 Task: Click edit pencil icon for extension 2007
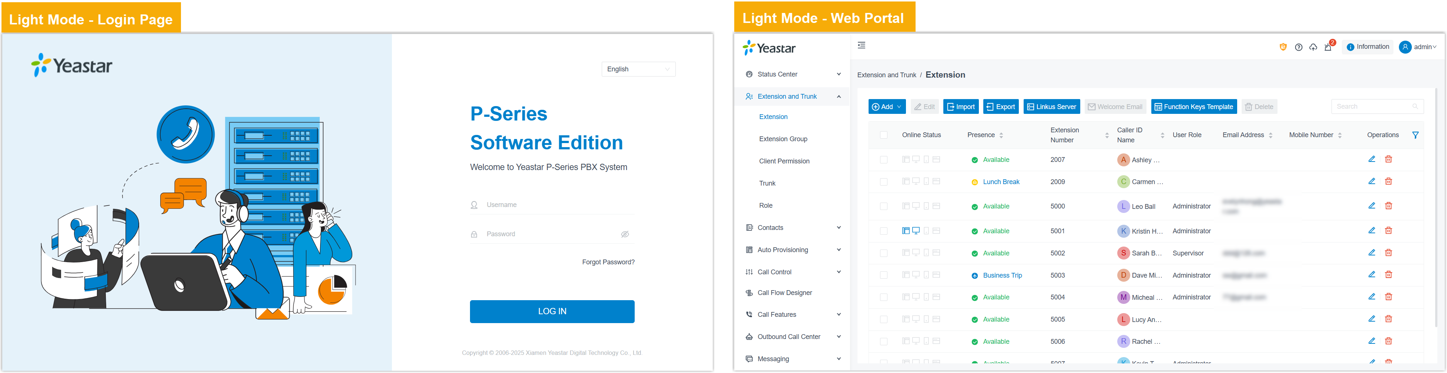click(x=1371, y=159)
